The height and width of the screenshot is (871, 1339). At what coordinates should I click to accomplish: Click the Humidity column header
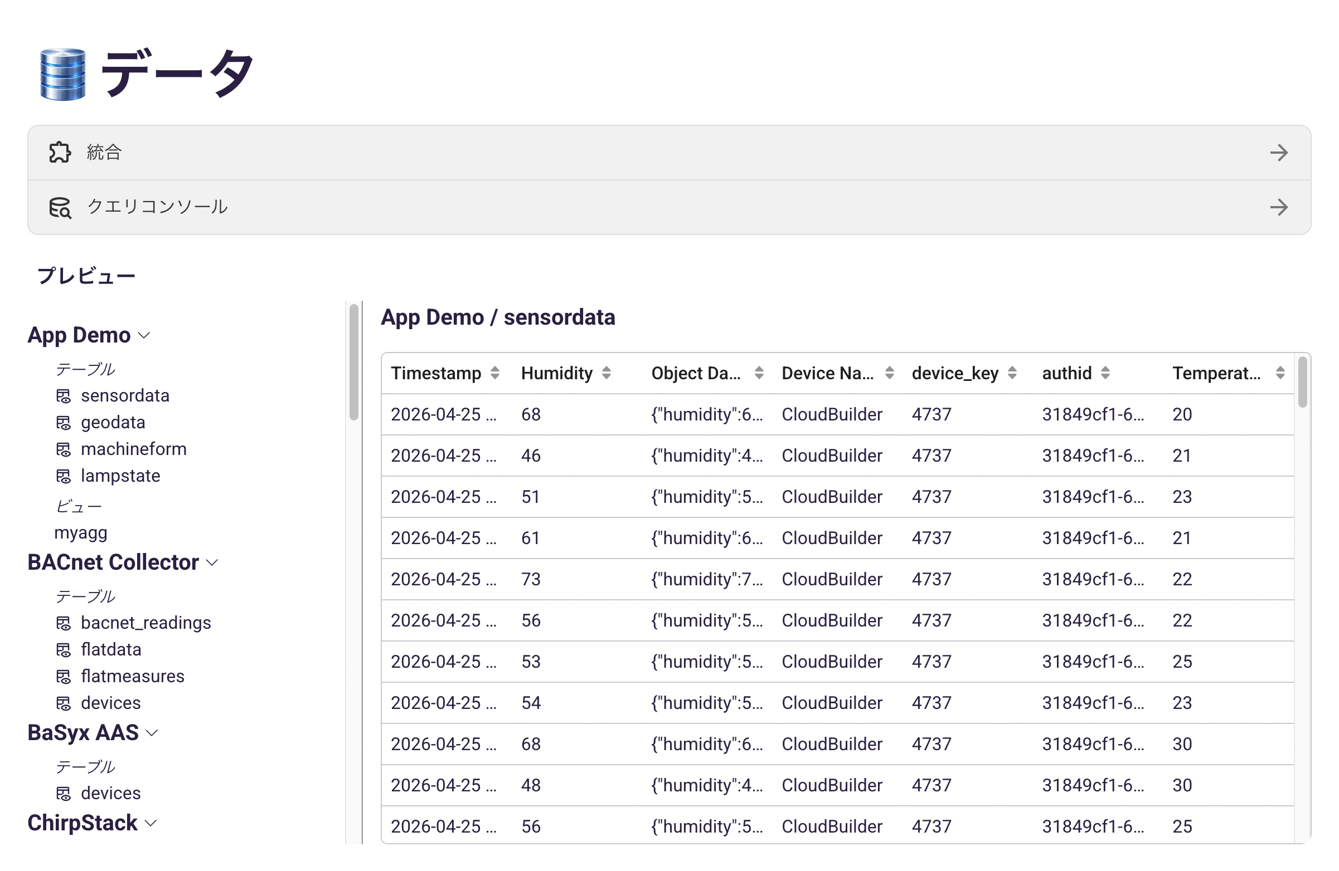tap(556, 373)
